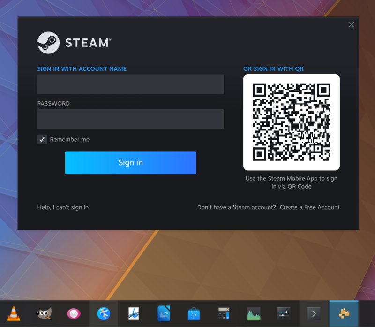Click the 'Remember me' label text
Image resolution: width=375 pixels, height=327 pixels.
(x=70, y=139)
